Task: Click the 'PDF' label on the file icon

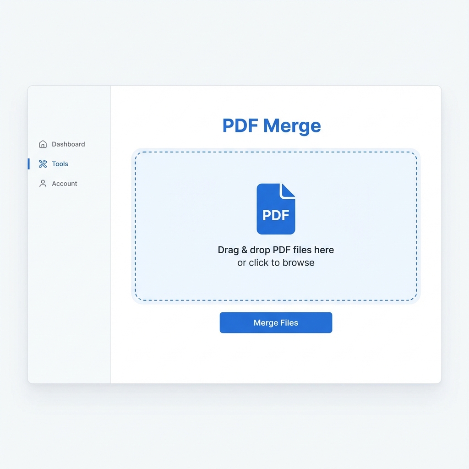Action: 276,215
